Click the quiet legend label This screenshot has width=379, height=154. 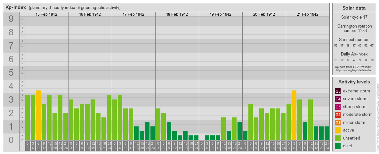348,146
